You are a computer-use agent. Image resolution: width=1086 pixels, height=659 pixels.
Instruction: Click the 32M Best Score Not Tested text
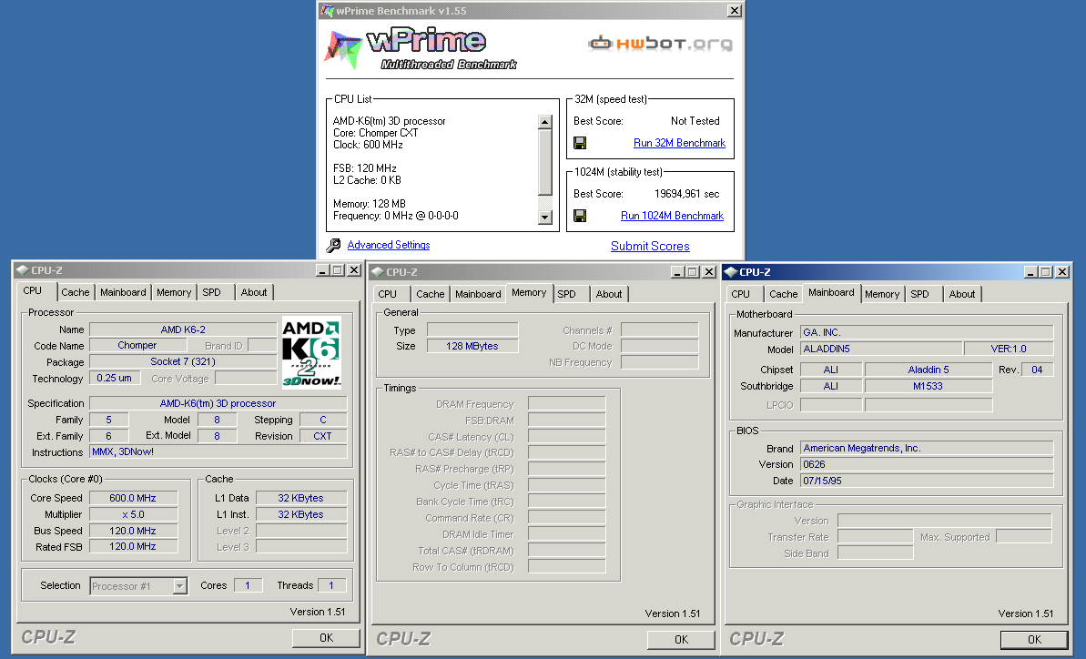[x=695, y=120]
